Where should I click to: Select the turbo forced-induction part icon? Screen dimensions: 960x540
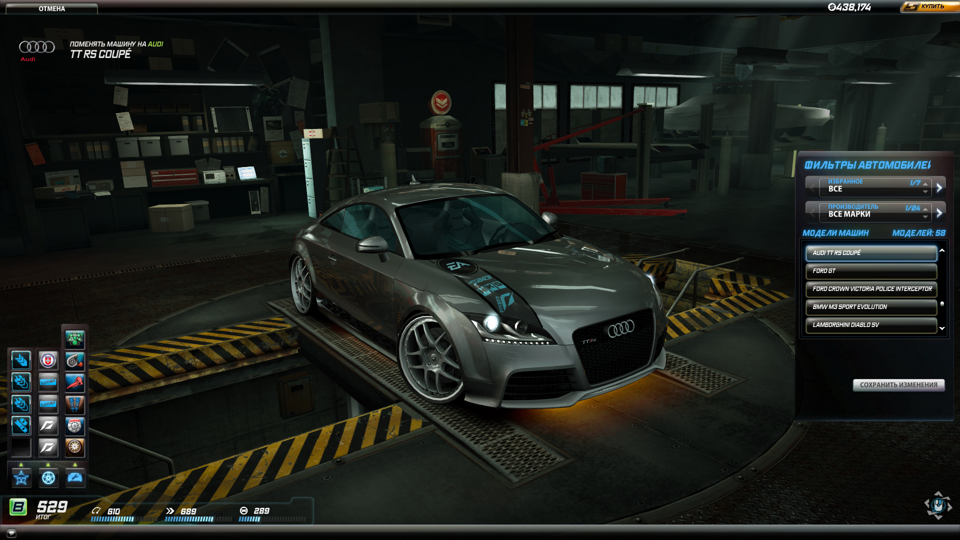coord(75,360)
